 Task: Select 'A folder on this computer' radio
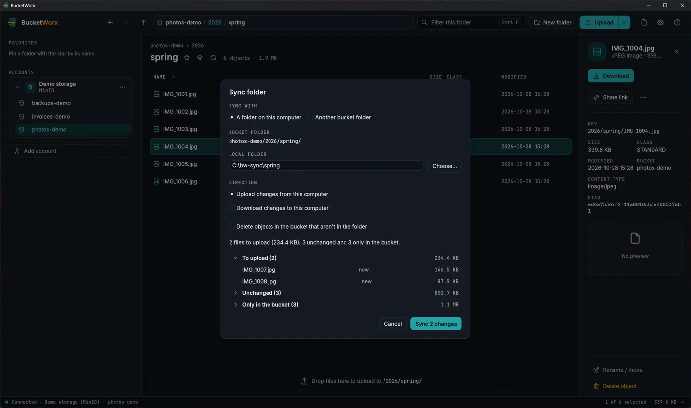tap(232, 117)
